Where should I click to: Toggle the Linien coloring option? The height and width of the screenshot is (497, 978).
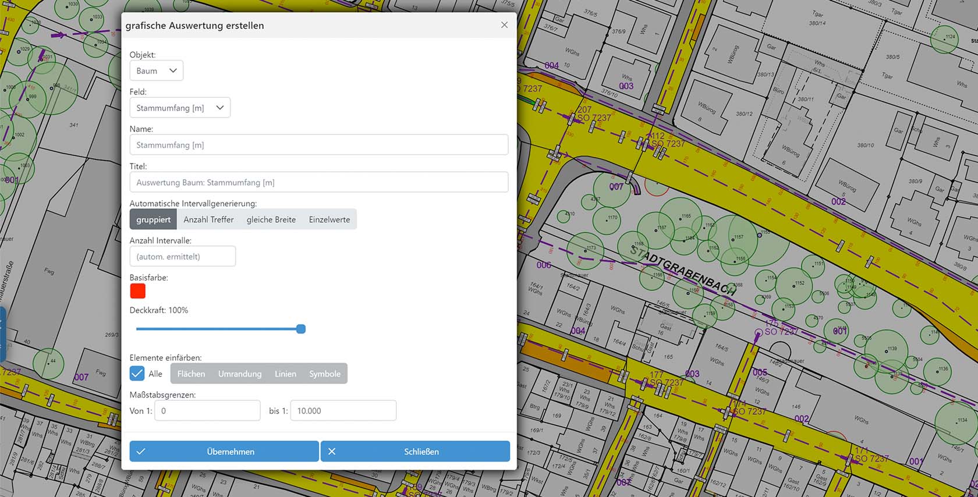[285, 374]
